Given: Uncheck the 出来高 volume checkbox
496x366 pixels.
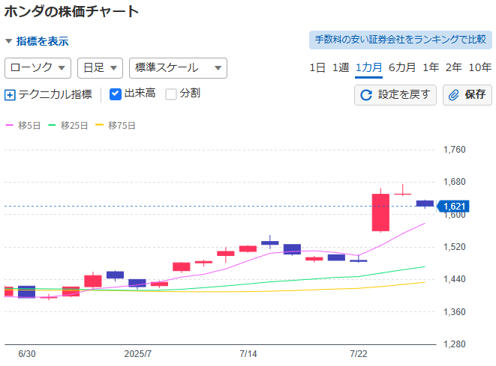Looking at the screenshot, I should click(115, 94).
